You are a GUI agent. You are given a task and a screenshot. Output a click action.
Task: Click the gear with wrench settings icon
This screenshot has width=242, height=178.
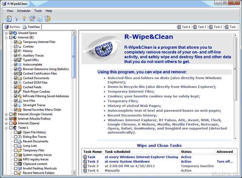tap(48, 18)
